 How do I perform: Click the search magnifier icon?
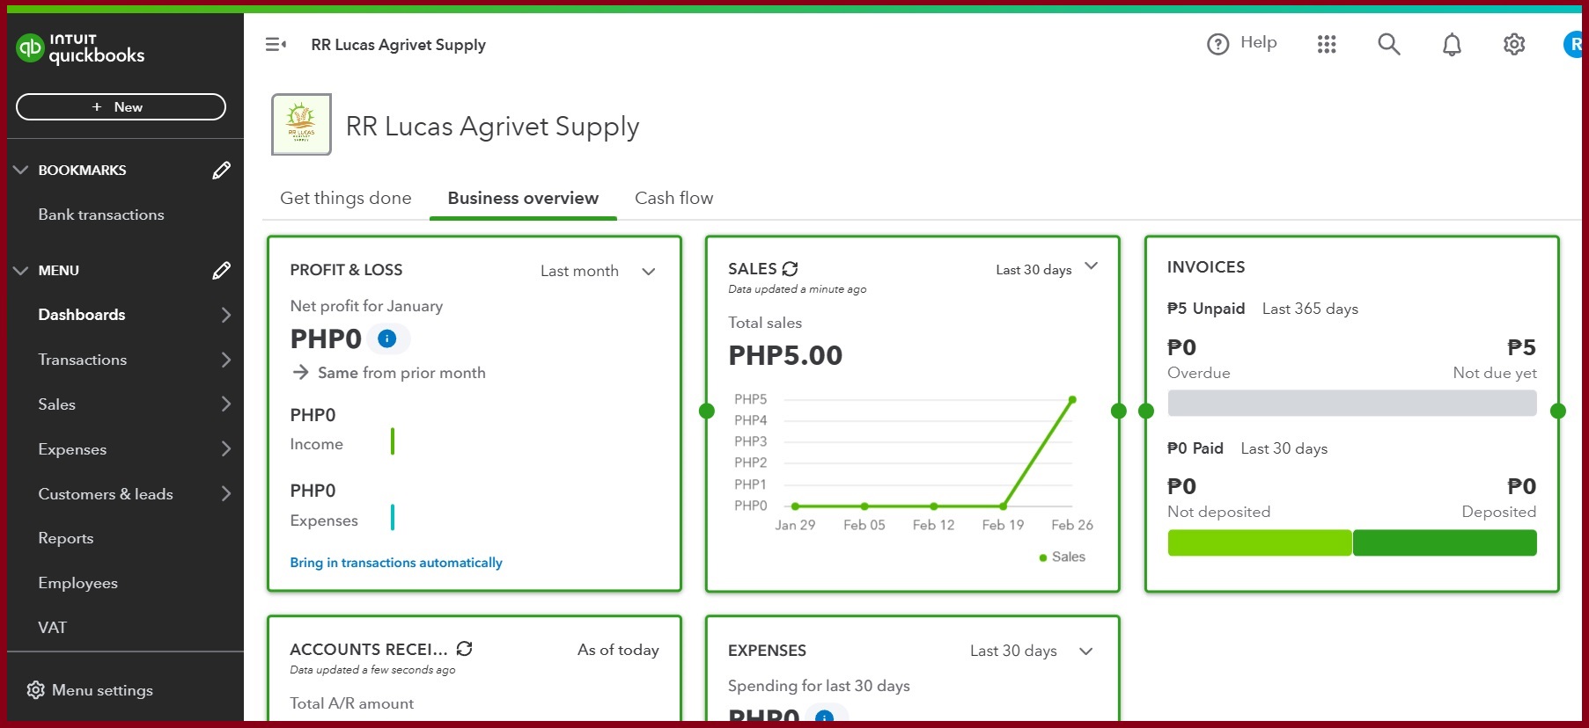click(1388, 44)
